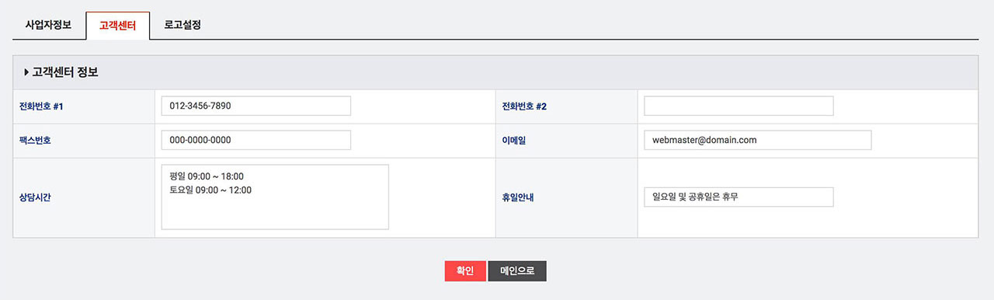Click the 상담시간 label
This screenshot has width=994, height=300.
click(35, 197)
